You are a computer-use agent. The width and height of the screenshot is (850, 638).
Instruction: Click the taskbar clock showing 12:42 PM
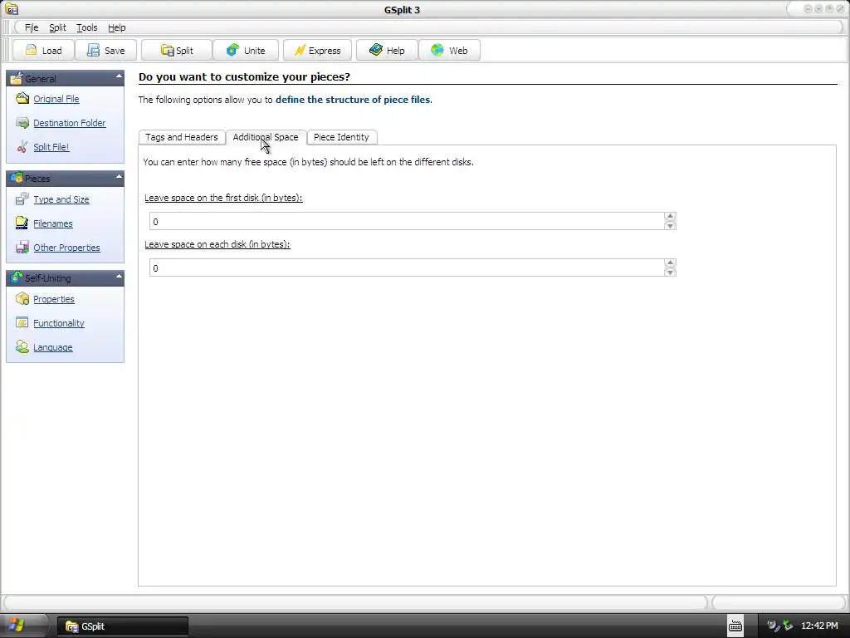(x=819, y=626)
